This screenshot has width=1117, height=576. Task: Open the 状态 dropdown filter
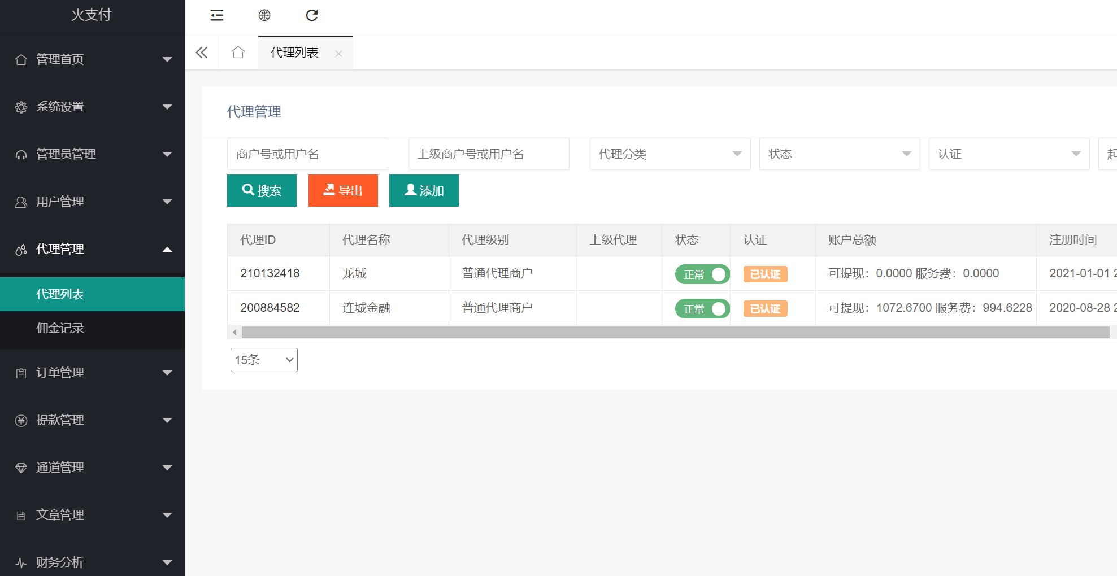(x=839, y=154)
